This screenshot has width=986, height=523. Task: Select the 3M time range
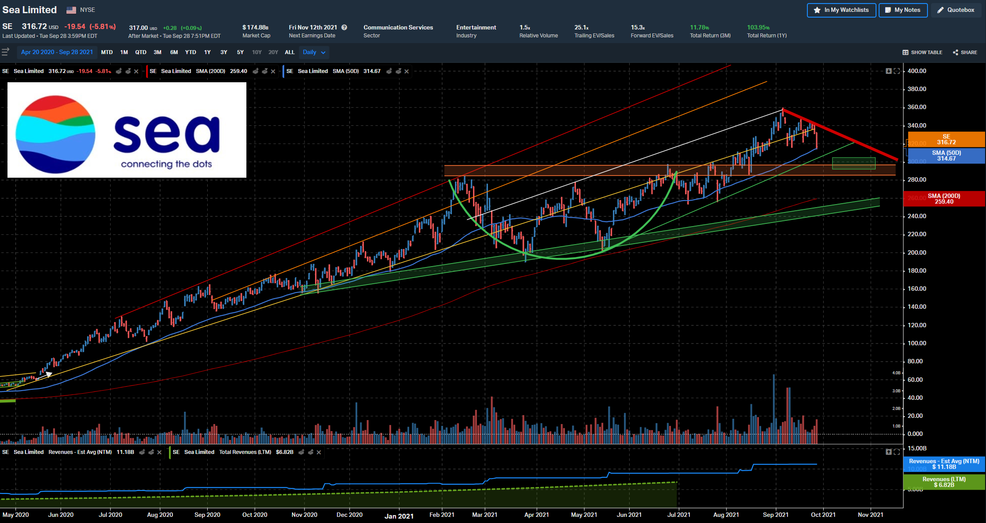coord(158,52)
